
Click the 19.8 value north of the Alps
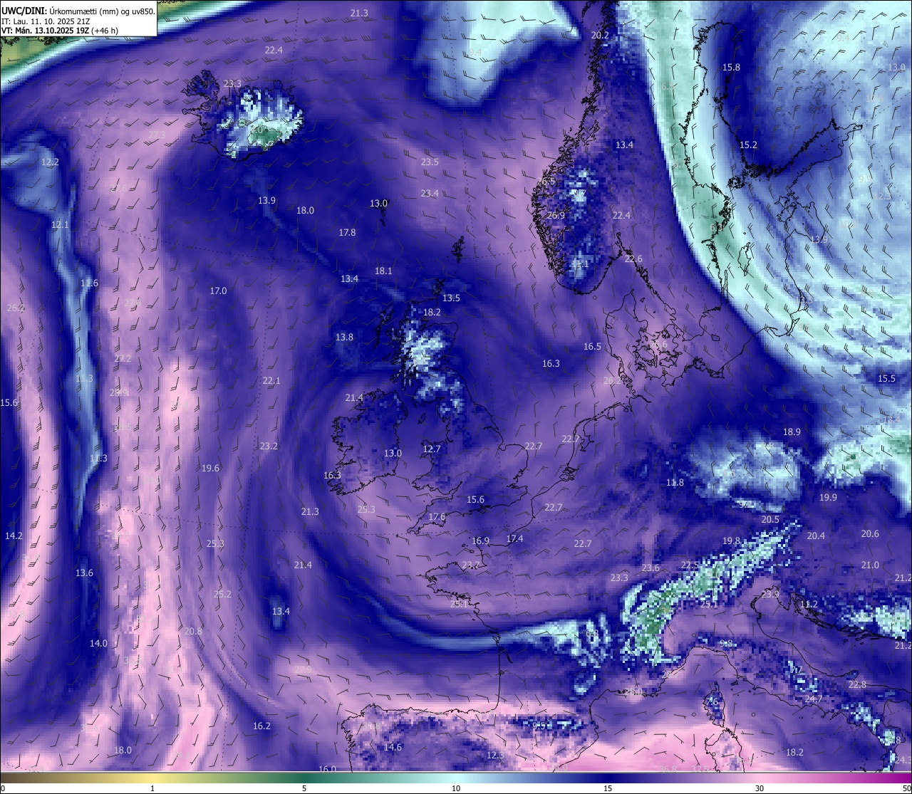731,541
